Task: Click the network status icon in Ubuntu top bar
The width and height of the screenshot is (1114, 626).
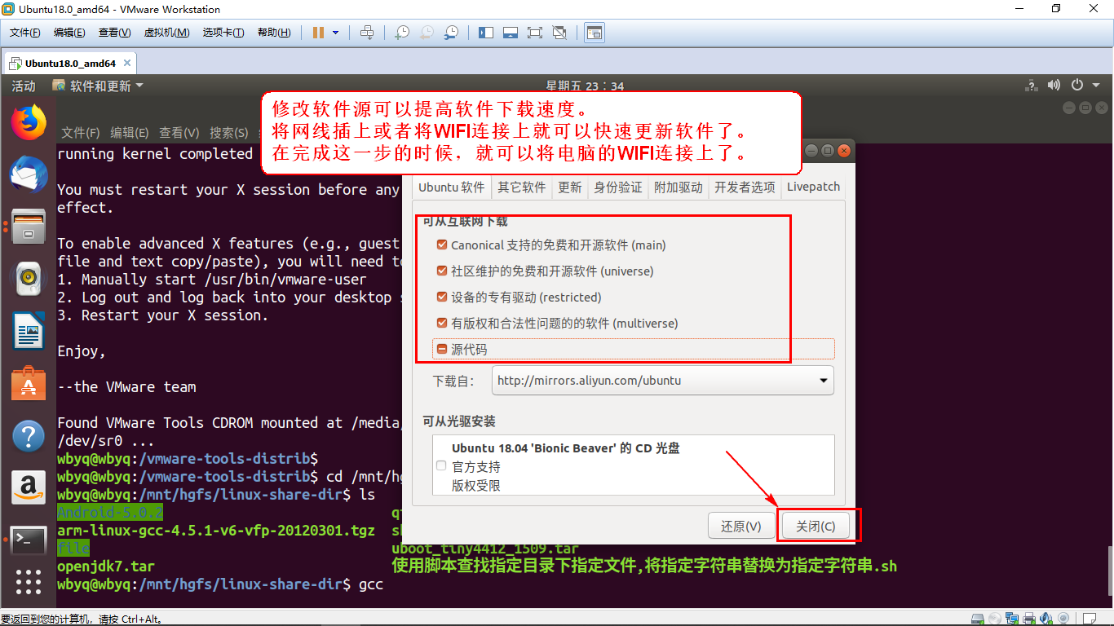Action: [1032, 85]
